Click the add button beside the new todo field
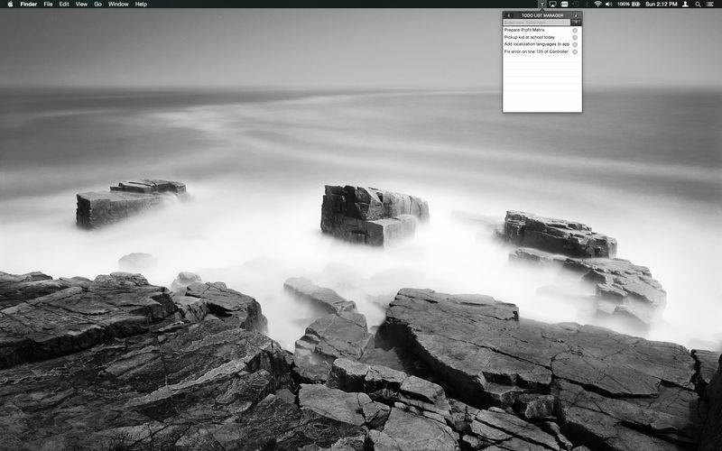 tap(576, 22)
